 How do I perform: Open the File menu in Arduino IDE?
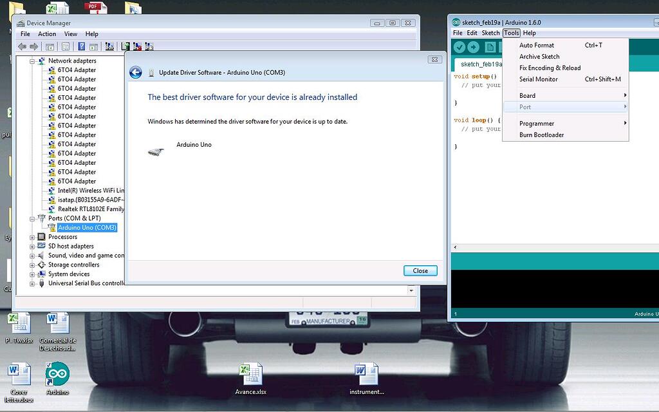[x=458, y=33]
